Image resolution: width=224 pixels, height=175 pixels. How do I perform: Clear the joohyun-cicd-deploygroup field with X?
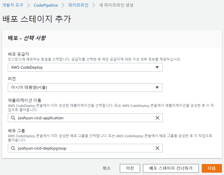[x=157, y=148]
